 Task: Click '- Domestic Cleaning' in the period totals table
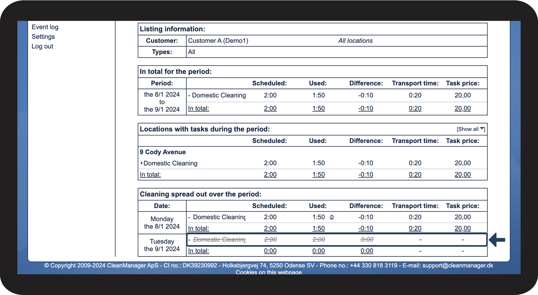(x=217, y=95)
